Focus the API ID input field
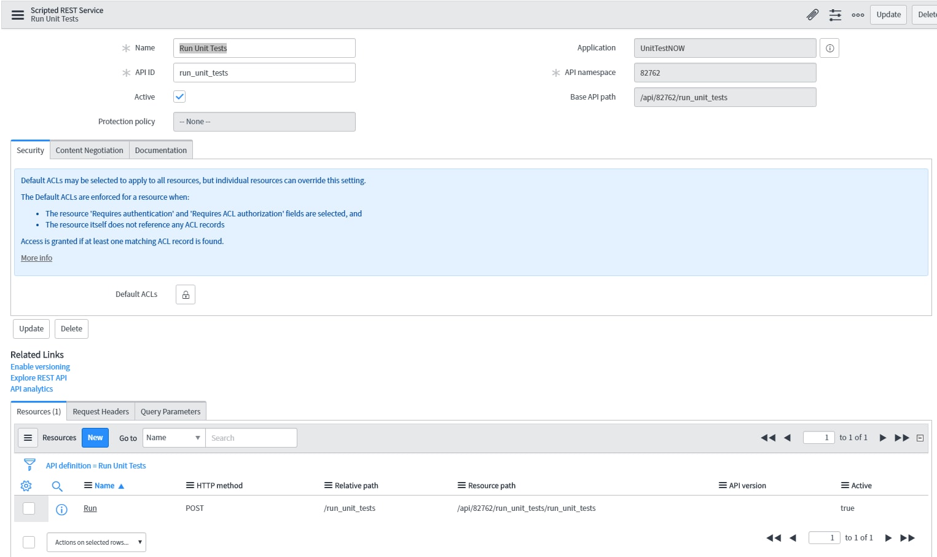Image resolution: width=937 pixels, height=557 pixels. tap(264, 73)
